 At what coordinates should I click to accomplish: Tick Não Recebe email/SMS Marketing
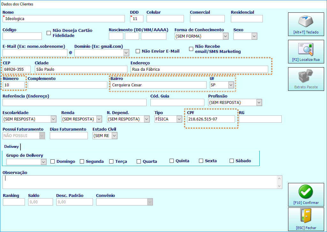click(191, 49)
